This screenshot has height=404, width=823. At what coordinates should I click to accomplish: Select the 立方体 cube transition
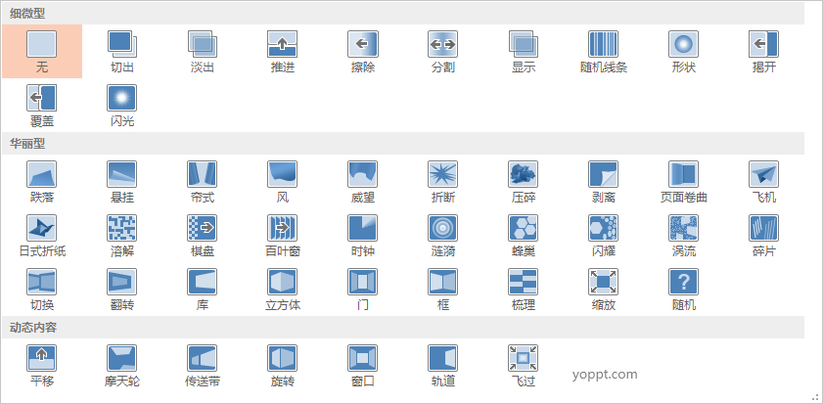(x=283, y=289)
